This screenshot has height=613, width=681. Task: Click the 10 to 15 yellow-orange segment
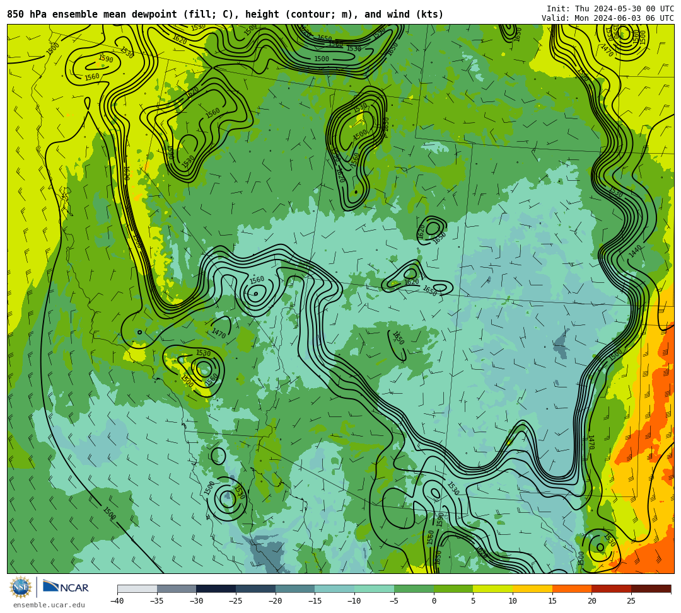point(532,588)
